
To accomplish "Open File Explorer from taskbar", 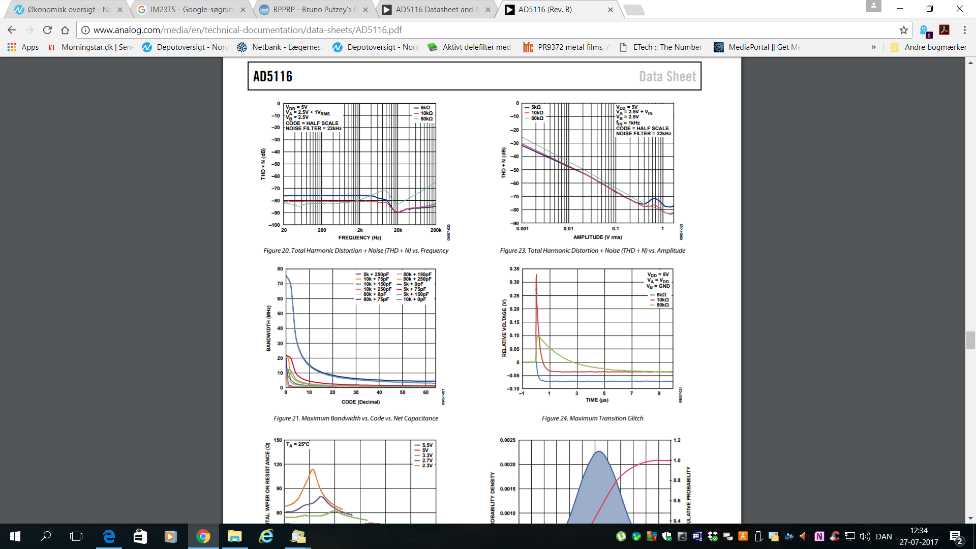I will [x=234, y=536].
